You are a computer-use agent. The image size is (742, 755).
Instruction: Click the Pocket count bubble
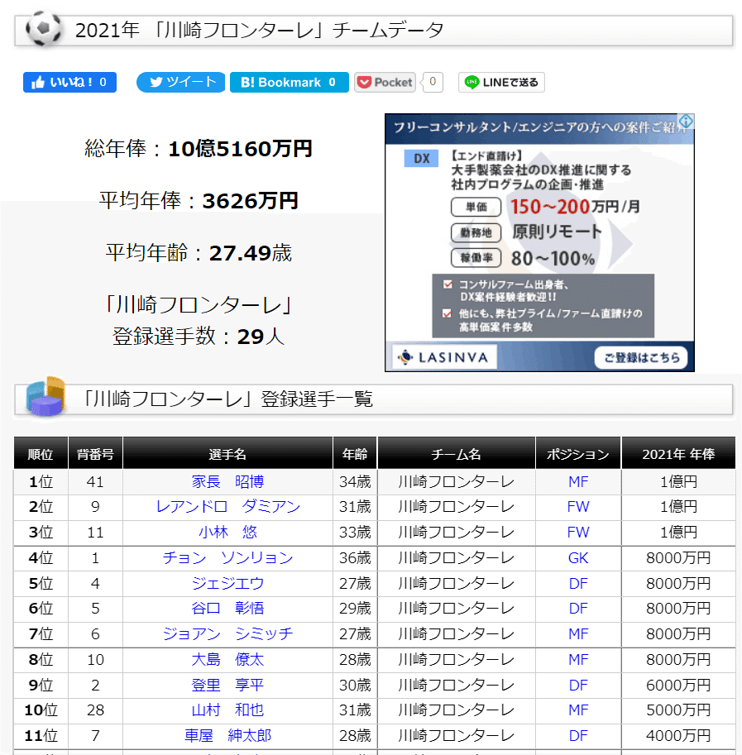point(433,82)
